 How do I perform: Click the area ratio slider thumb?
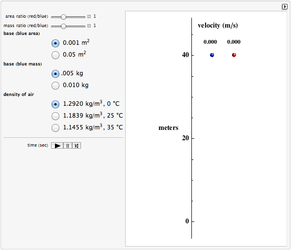pos(63,17)
